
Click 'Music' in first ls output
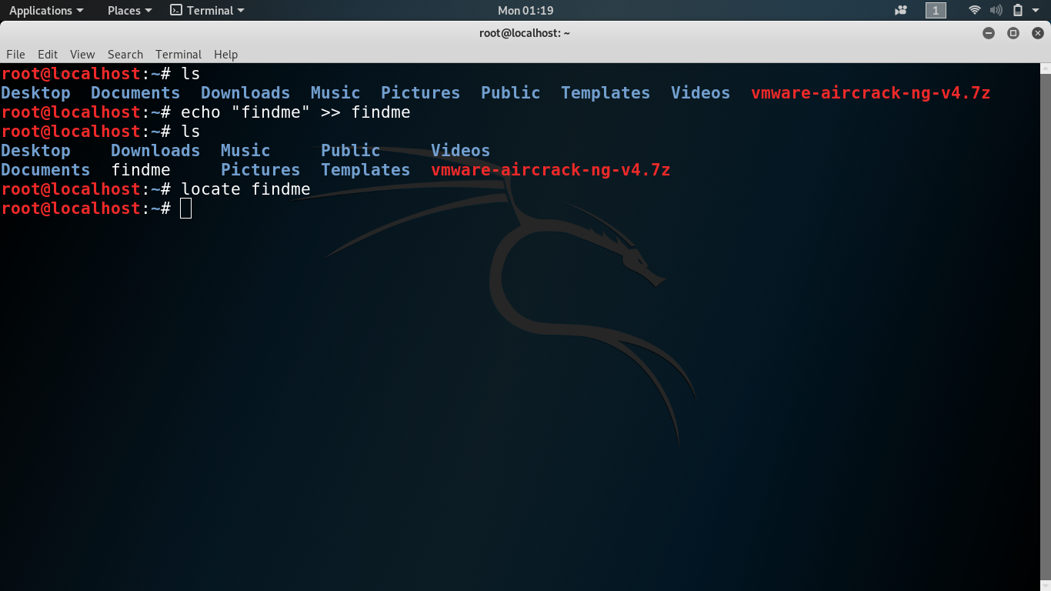click(335, 93)
